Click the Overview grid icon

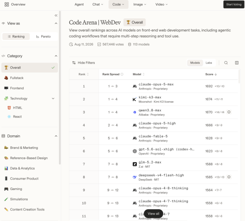(7, 4)
